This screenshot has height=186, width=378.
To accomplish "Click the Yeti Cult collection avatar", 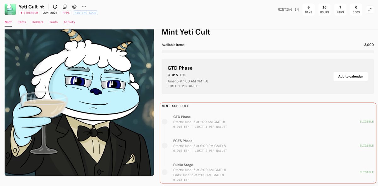I will [10, 9].
